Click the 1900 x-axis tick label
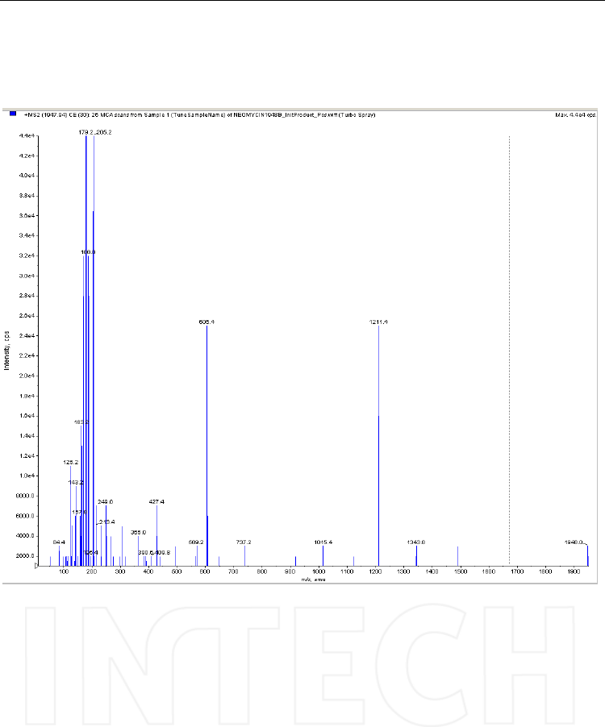The image size is (605, 727). [x=574, y=571]
